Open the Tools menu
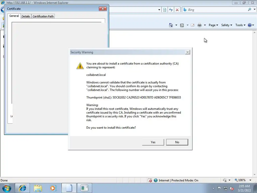Image resolution: width=257 pixels, height=193 pixels. click(x=240, y=25)
